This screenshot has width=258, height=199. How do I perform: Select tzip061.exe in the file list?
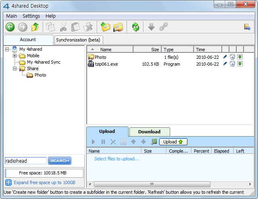[x=106, y=64]
